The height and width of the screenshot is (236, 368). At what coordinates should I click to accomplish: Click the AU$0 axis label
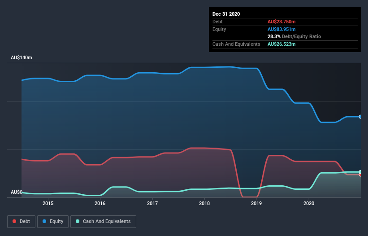(17, 192)
